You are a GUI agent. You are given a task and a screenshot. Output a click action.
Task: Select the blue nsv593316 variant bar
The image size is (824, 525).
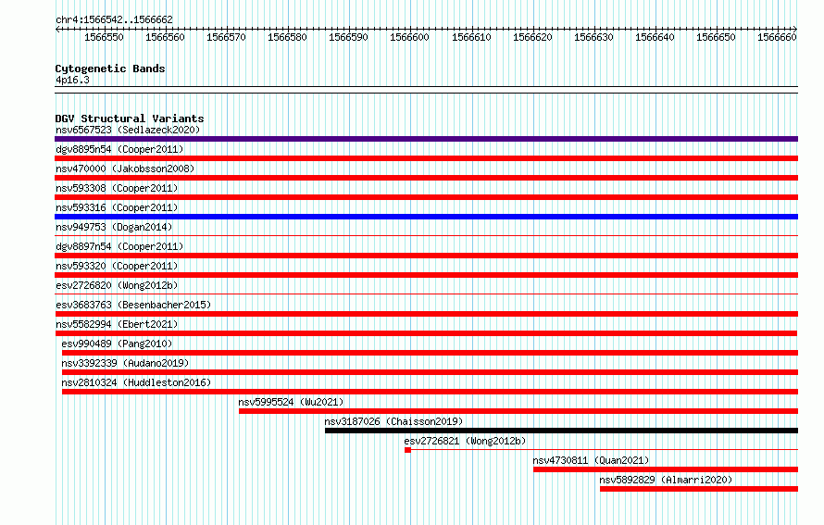pyautogui.click(x=426, y=217)
